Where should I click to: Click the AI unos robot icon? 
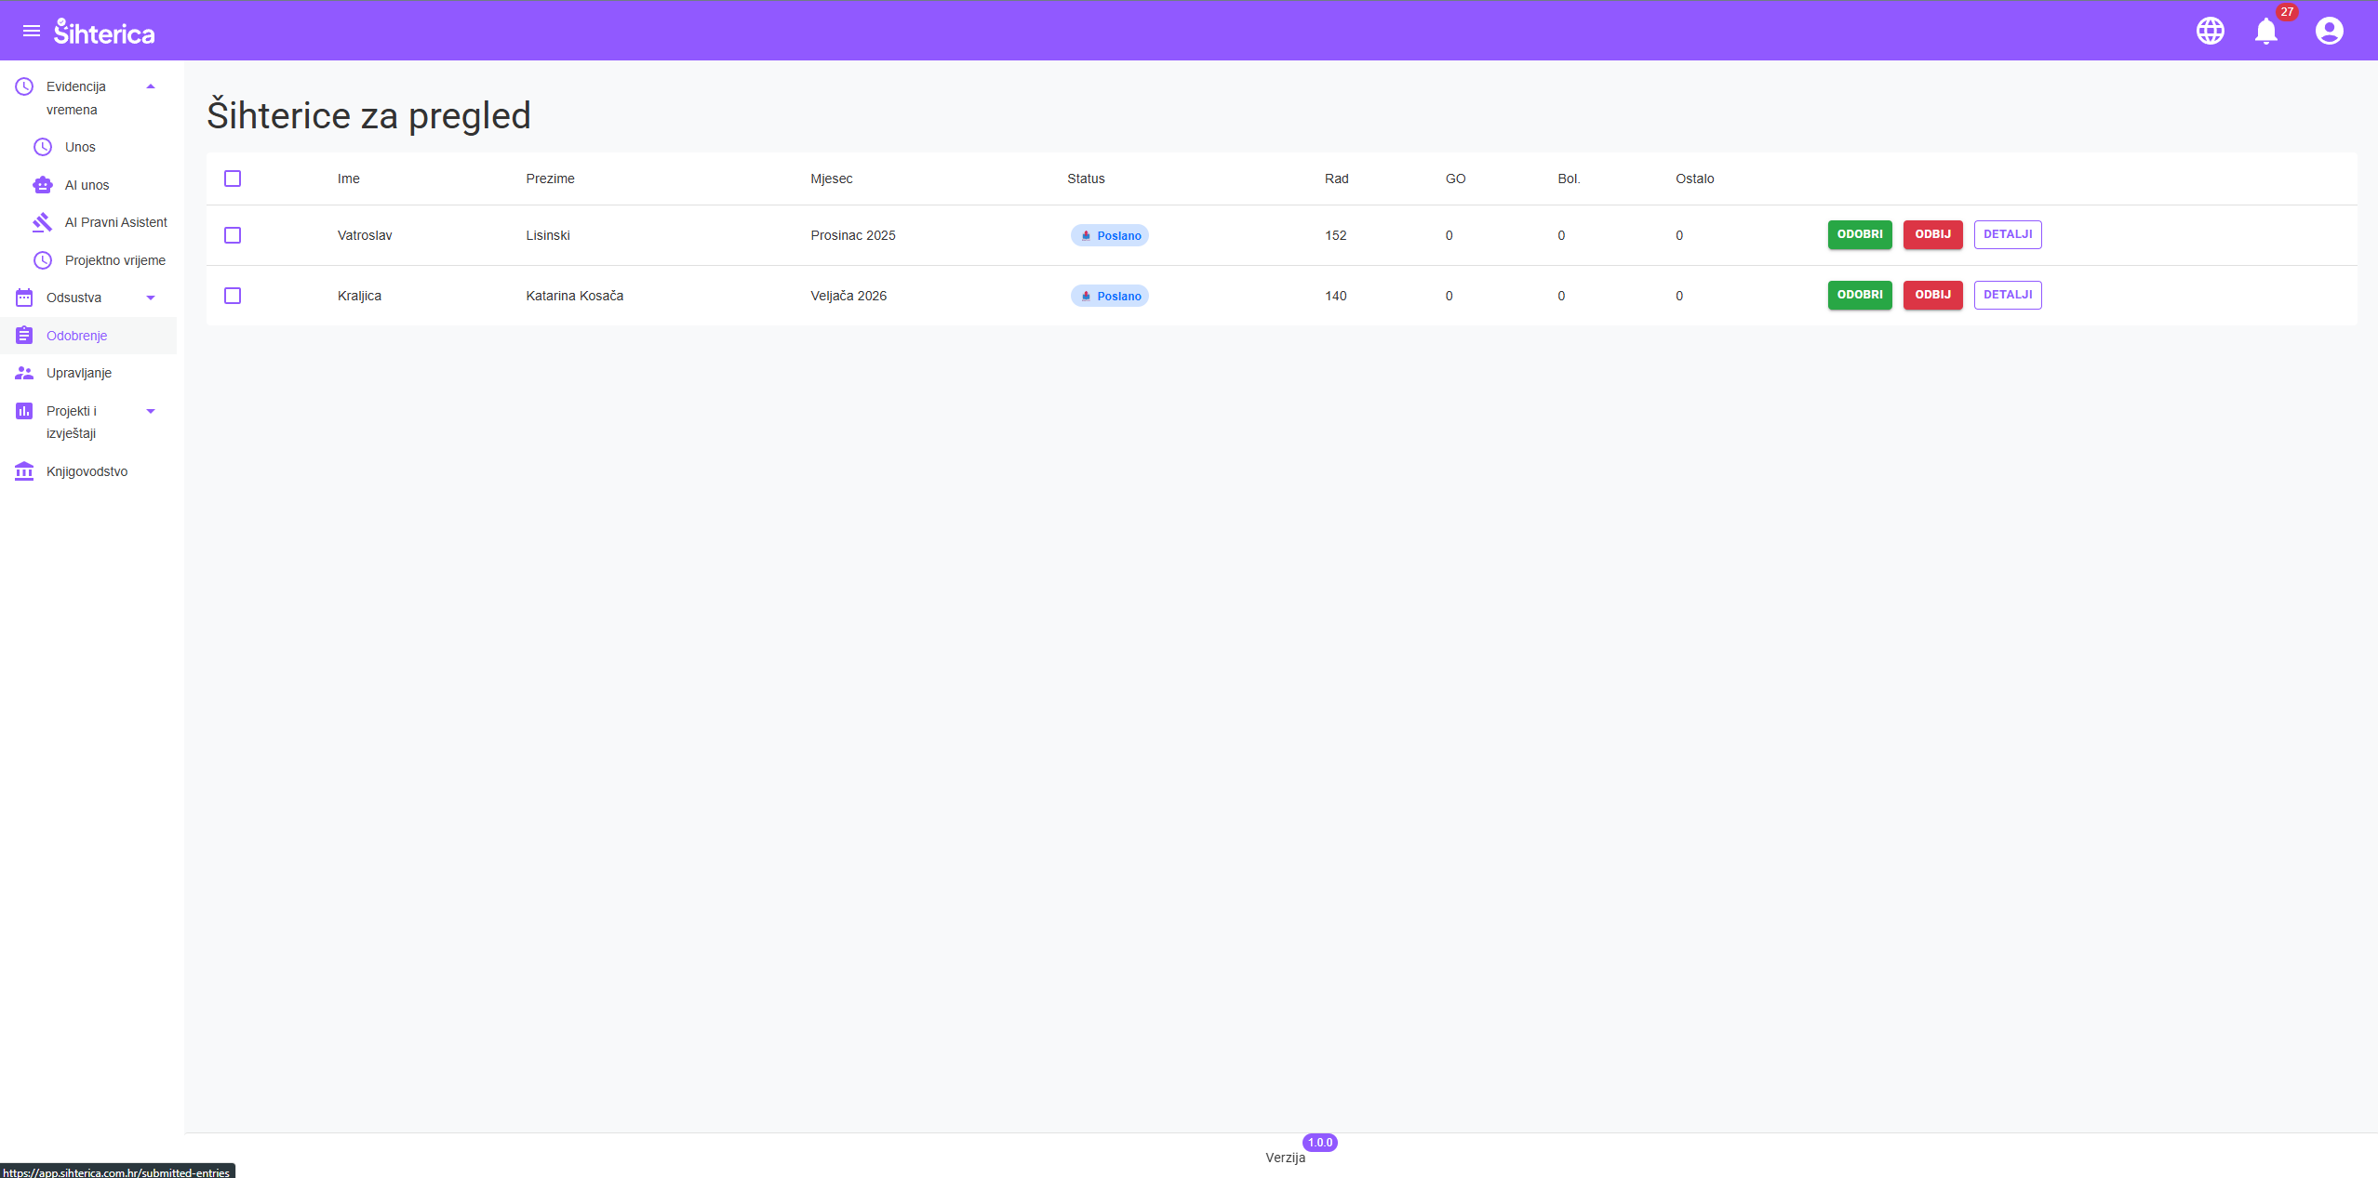43,185
